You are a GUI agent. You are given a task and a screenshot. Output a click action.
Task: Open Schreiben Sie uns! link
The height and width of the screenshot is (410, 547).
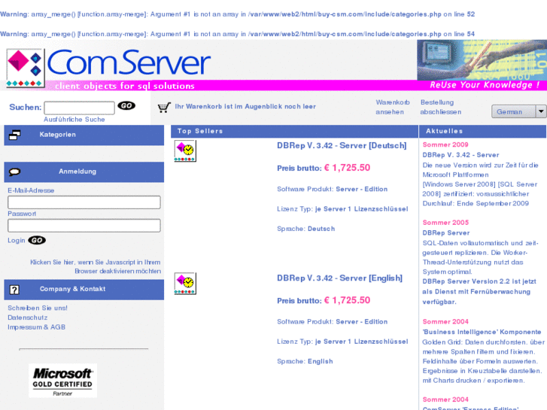38,308
